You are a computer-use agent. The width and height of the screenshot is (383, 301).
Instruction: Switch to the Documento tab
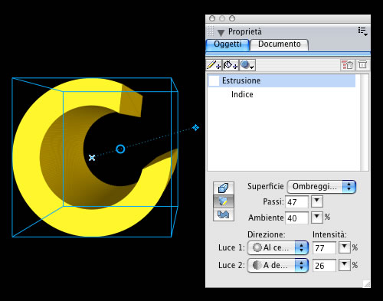280,44
